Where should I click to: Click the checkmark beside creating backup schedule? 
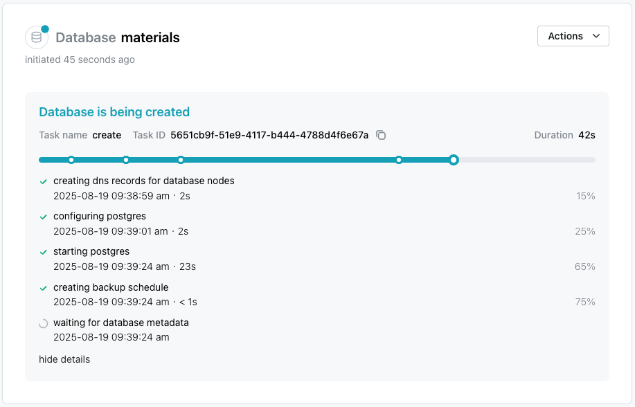pos(44,288)
